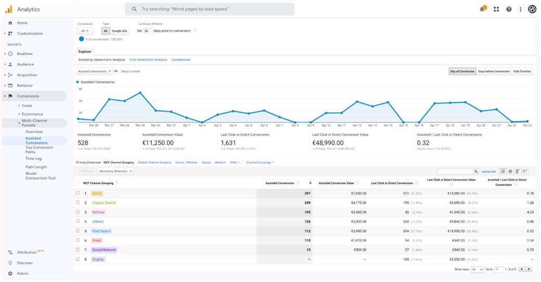This screenshot has height=282, width=541.
Task: Switch to First Interaction Analysis tab
Action: 148,60
